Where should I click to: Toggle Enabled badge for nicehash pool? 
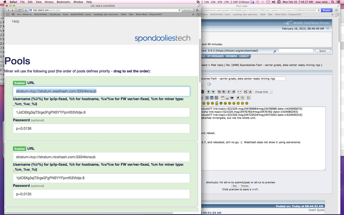click(x=19, y=149)
